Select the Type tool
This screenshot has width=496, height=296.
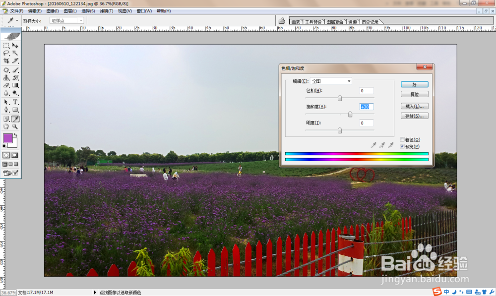(15, 102)
